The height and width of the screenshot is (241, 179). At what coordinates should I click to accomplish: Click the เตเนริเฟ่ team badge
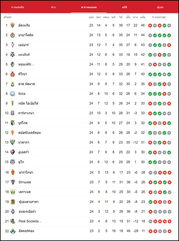(x=13, y=54)
